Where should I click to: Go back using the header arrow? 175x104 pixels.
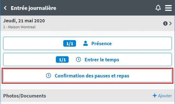pyautogui.click(x=5, y=8)
